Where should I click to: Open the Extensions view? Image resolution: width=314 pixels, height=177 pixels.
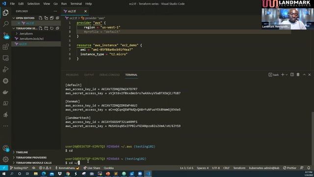coord(5,47)
